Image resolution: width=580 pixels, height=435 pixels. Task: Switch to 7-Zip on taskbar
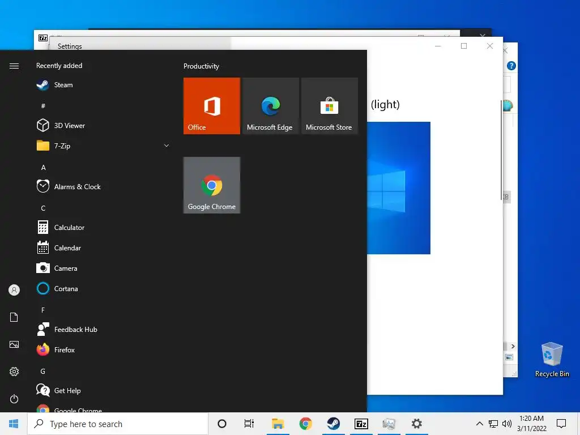coord(361,424)
